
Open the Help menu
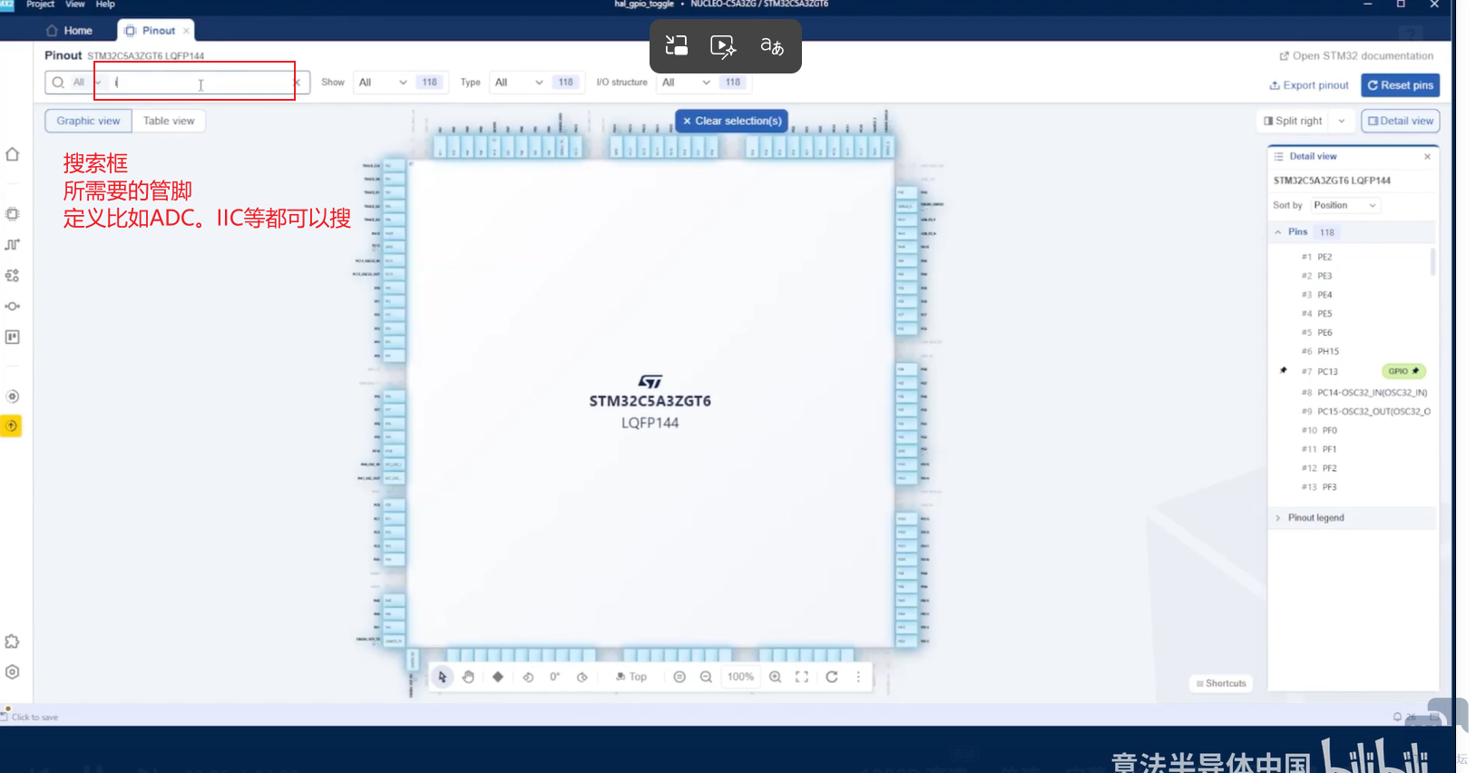tap(105, 5)
